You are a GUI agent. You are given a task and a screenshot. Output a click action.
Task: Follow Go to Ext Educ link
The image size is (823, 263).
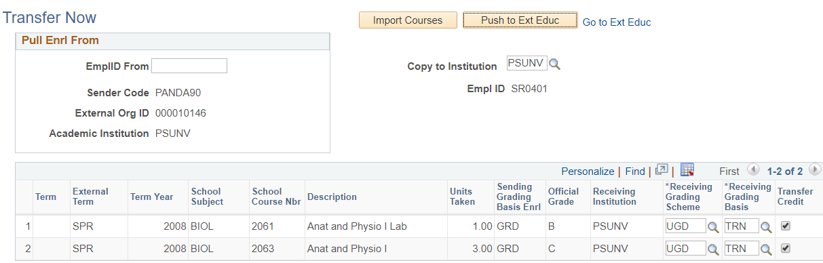617,22
